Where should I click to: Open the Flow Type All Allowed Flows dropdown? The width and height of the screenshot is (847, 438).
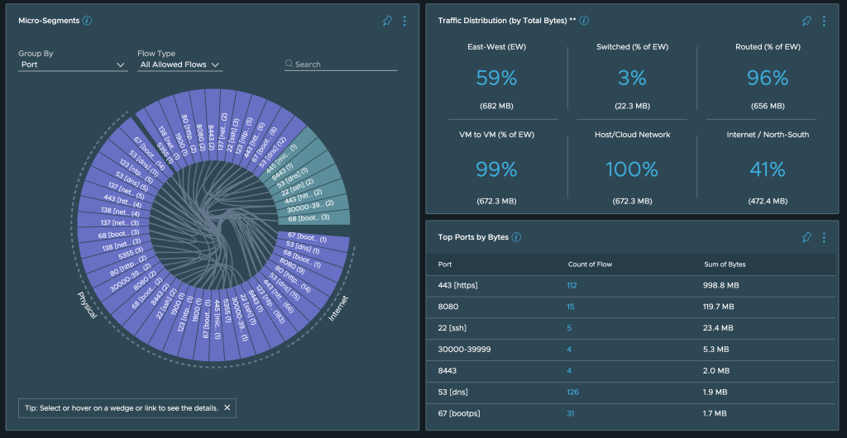pos(179,64)
